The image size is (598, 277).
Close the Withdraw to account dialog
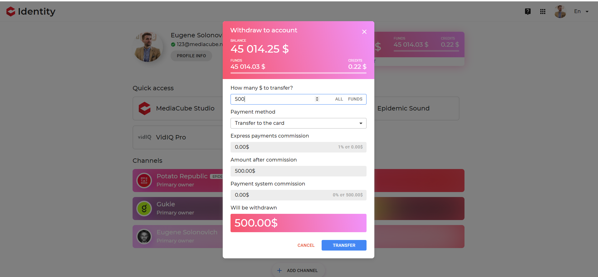point(364,32)
